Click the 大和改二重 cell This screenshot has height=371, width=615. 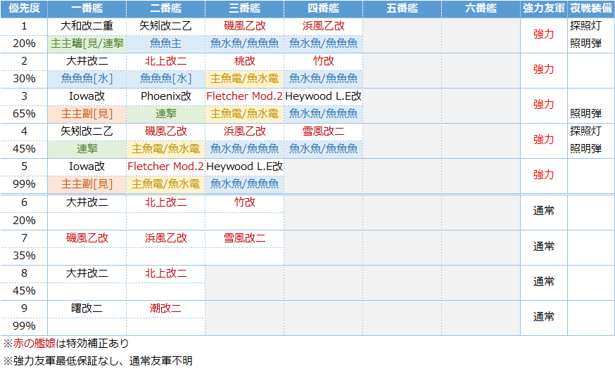tap(87, 26)
